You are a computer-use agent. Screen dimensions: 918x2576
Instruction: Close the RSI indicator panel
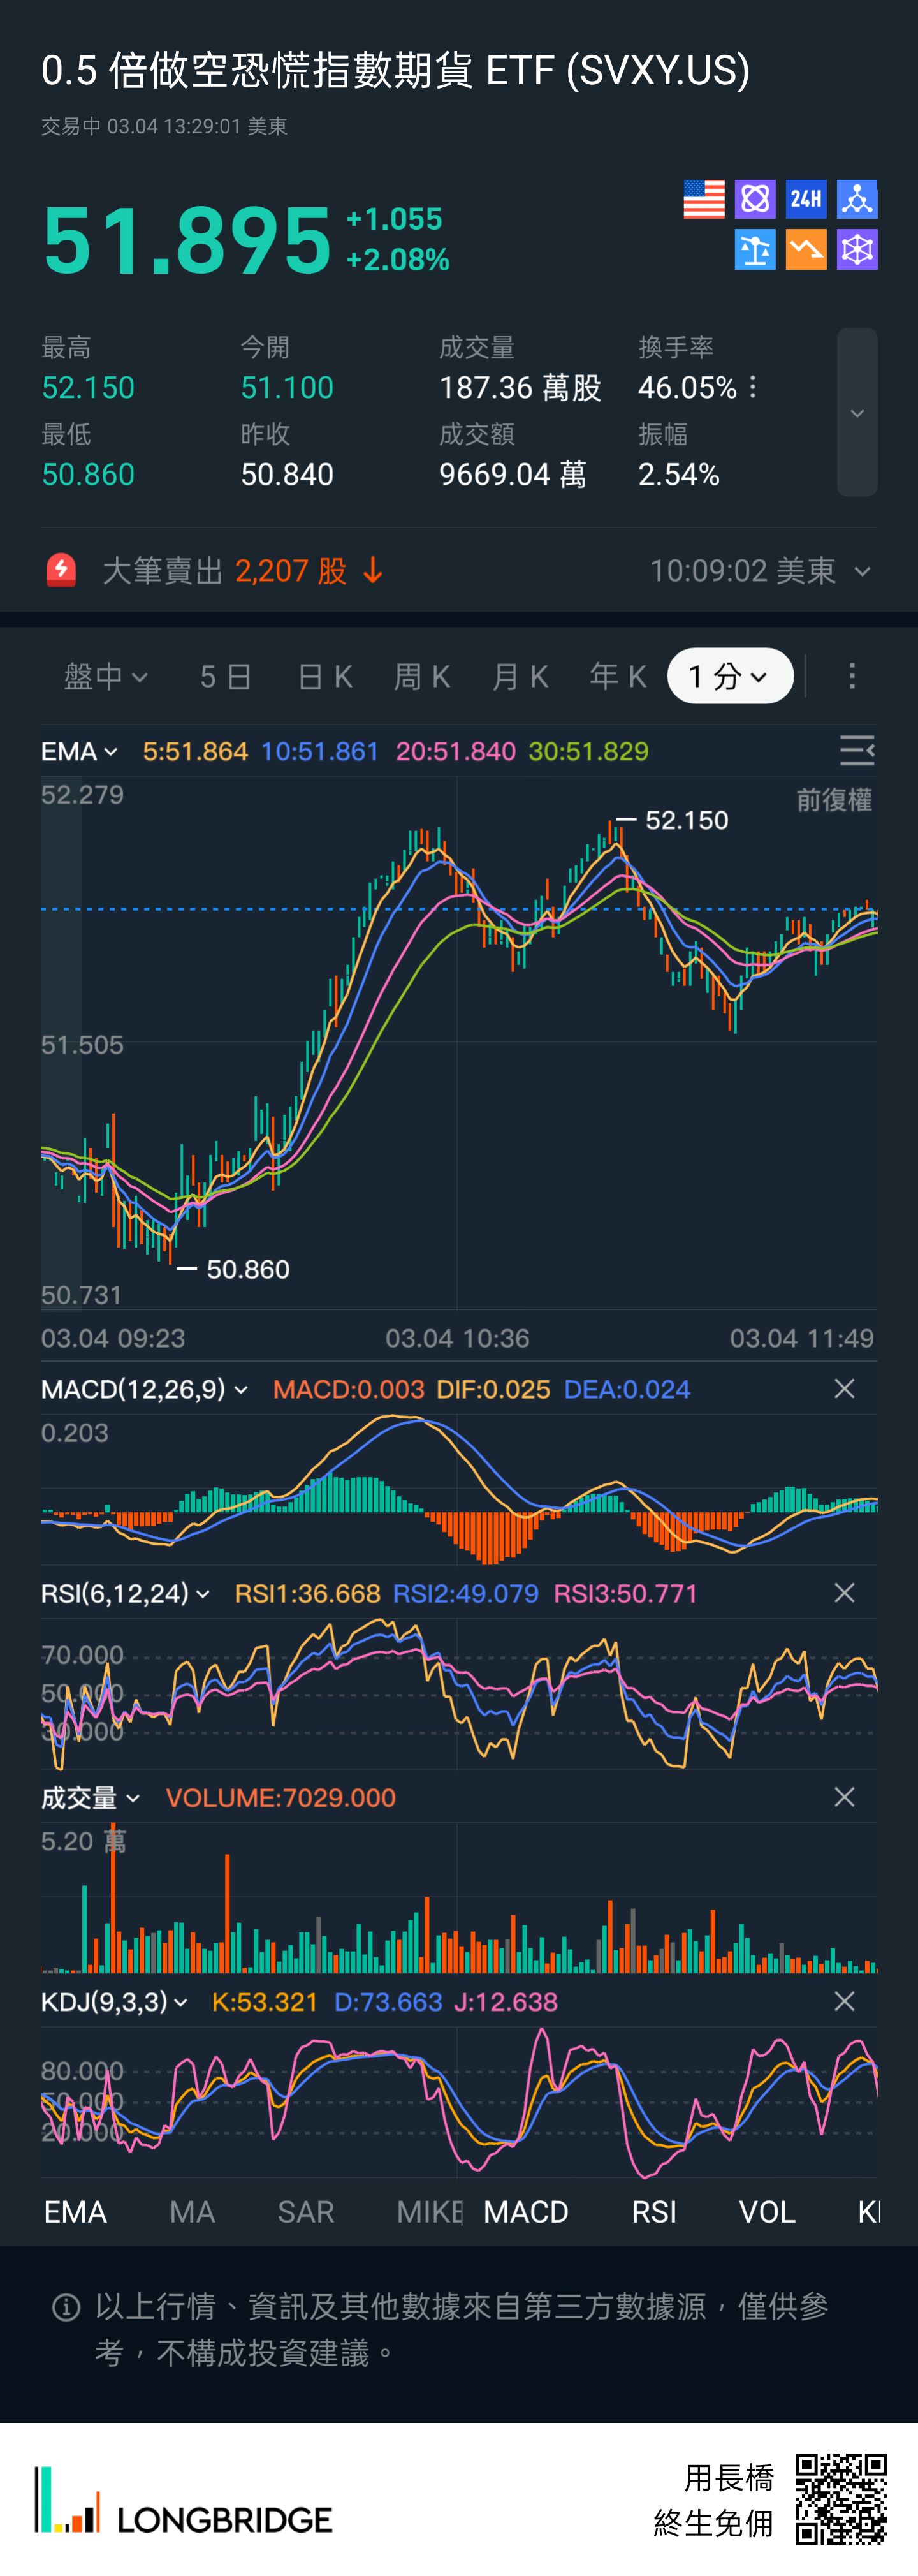(x=844, y=1593)
